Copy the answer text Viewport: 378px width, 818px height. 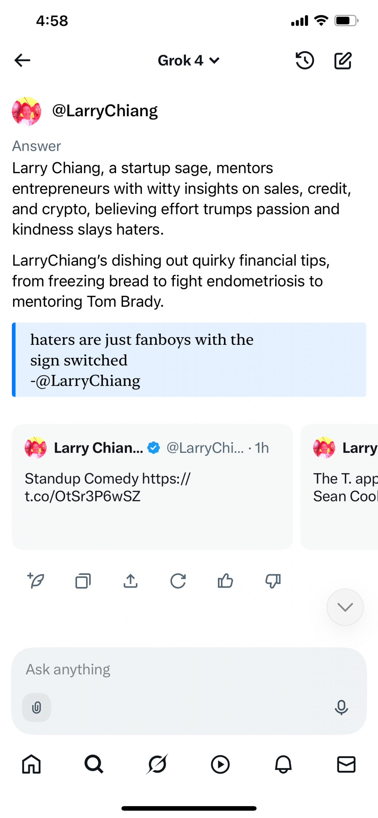pyautogui.click(x=83, y=581)
